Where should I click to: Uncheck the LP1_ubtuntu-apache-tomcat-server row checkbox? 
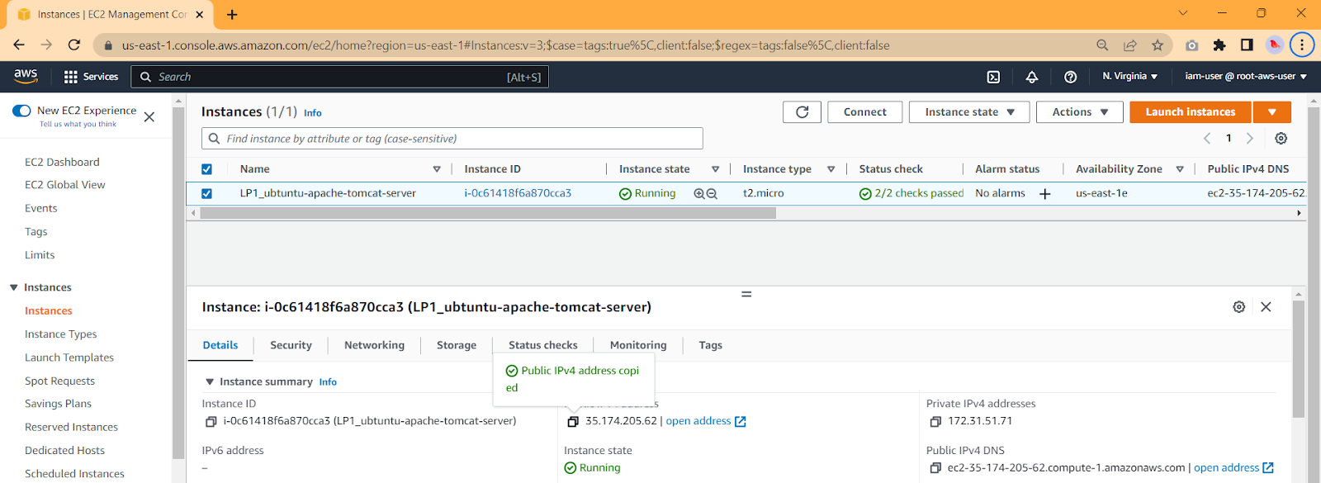click(206, 194)
